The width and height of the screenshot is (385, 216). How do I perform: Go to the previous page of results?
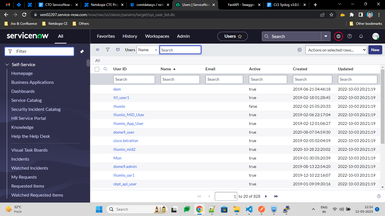click(209, 196)
